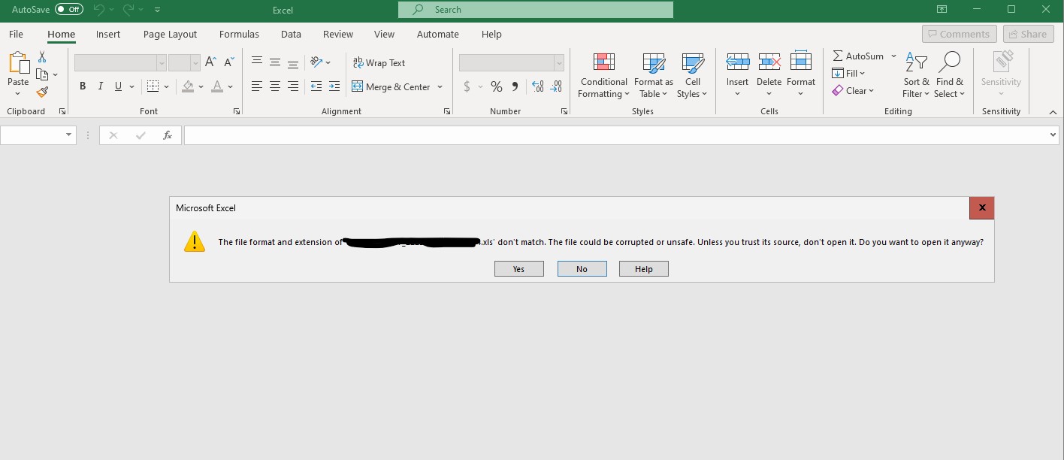Open Sort & Filter menu
The width and height of the screenshot is (1064, 460).
tap(916, 75)
